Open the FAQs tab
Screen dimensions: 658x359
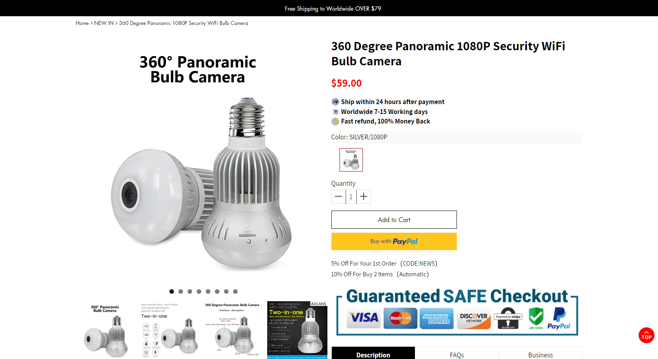tap(457, 355)
